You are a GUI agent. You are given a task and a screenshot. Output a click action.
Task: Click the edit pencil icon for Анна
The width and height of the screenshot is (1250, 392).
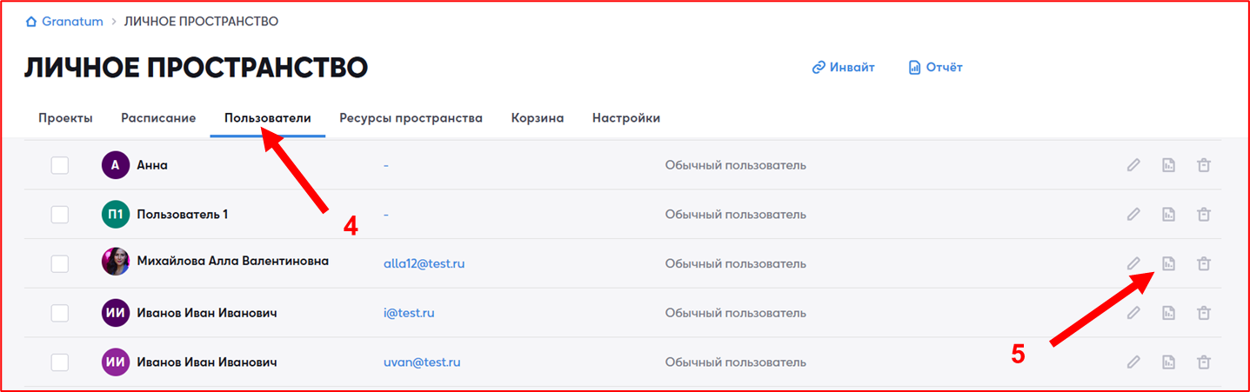click(x=1133, y=165)
